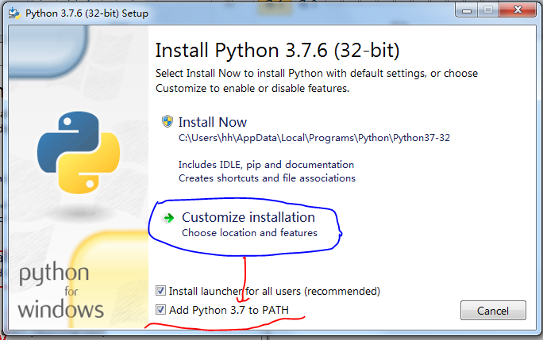Uncheck Add Python 3.7 to PATH
Viewport: 543px width, 340px height.
(x=160, y=310)
